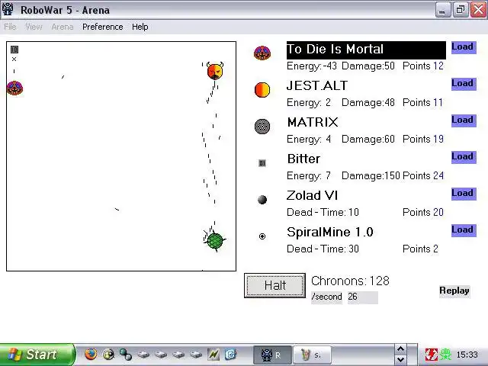Click the taskbar clock showing 15:33

pos(467,355)
